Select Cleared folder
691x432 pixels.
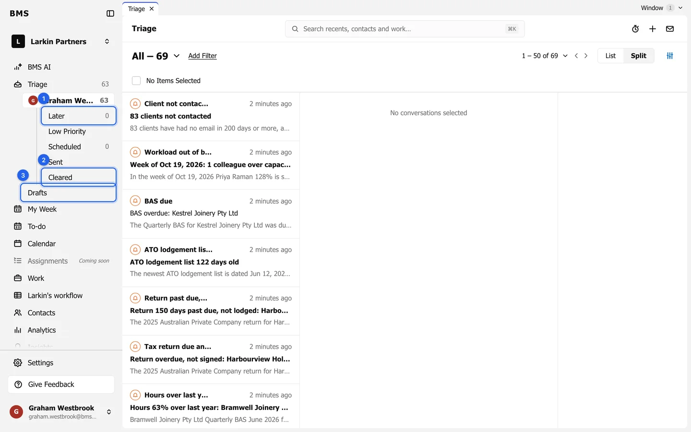[x=79, y=177]
